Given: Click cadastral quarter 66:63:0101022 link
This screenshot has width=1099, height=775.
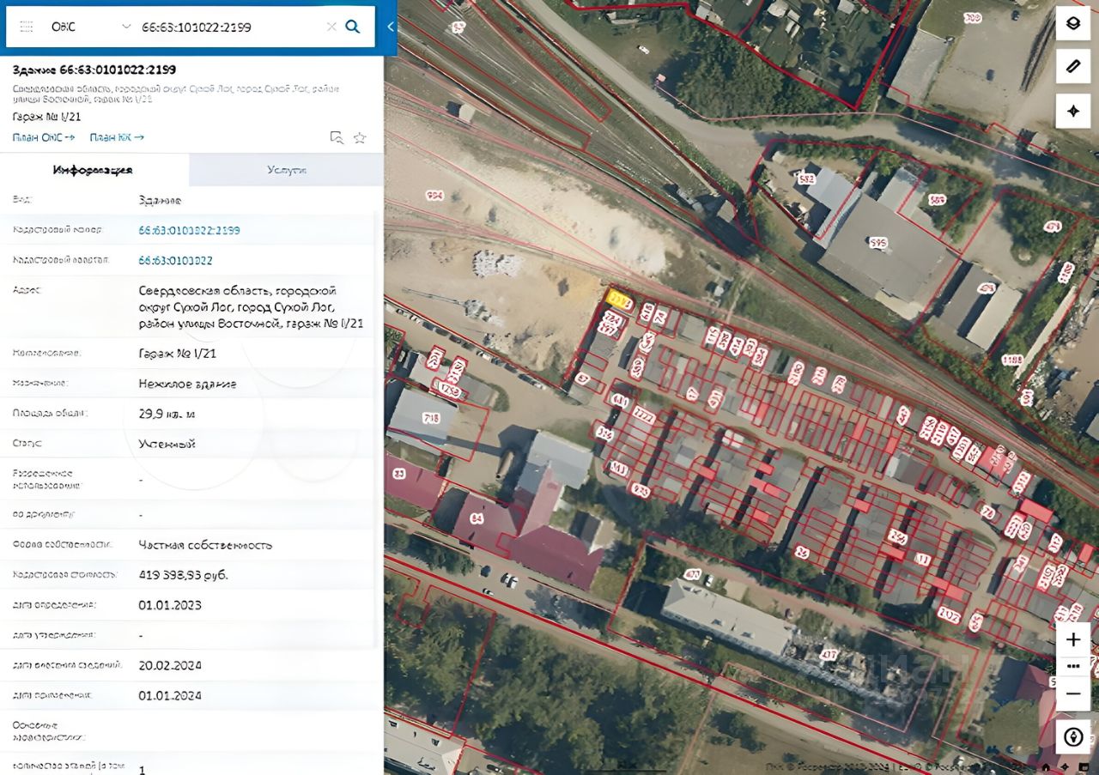Looking at the screenshot, I should (175, 260).
